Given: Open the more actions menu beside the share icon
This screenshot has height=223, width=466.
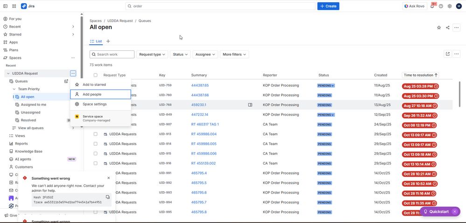Looking at the screenshot, I should click(x=457, y=28).
